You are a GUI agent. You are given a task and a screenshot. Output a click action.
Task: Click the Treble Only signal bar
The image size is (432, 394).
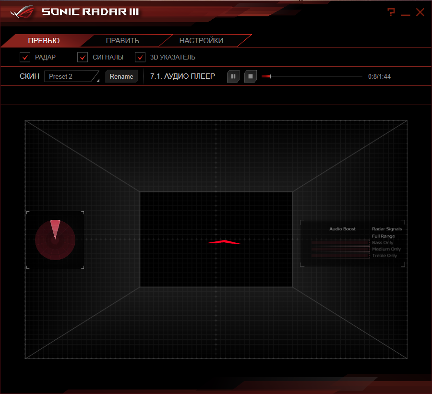[x=340, y=256]
